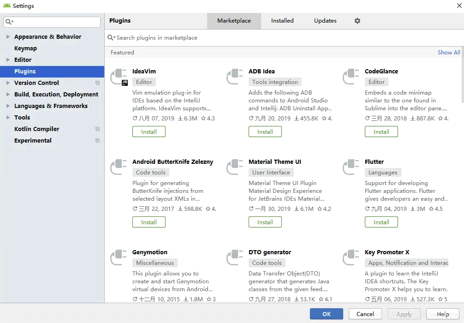Expand the Version Control tree item
Image resolution: width=464 pixels, height=323 pixels.
point(8,83)
